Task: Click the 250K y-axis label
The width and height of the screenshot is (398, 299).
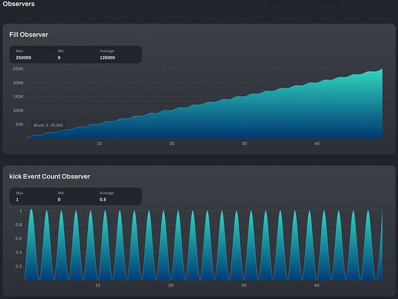Action: (x=18, y=69)
